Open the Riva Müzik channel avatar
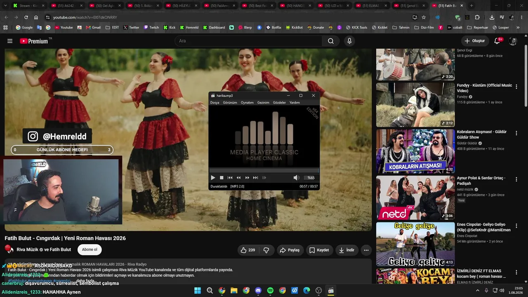 coord(9,249)
